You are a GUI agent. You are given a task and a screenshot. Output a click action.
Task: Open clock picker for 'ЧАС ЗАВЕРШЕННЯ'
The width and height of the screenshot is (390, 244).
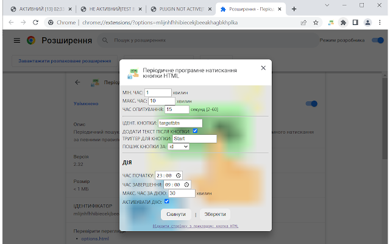[x=186, y=185]
